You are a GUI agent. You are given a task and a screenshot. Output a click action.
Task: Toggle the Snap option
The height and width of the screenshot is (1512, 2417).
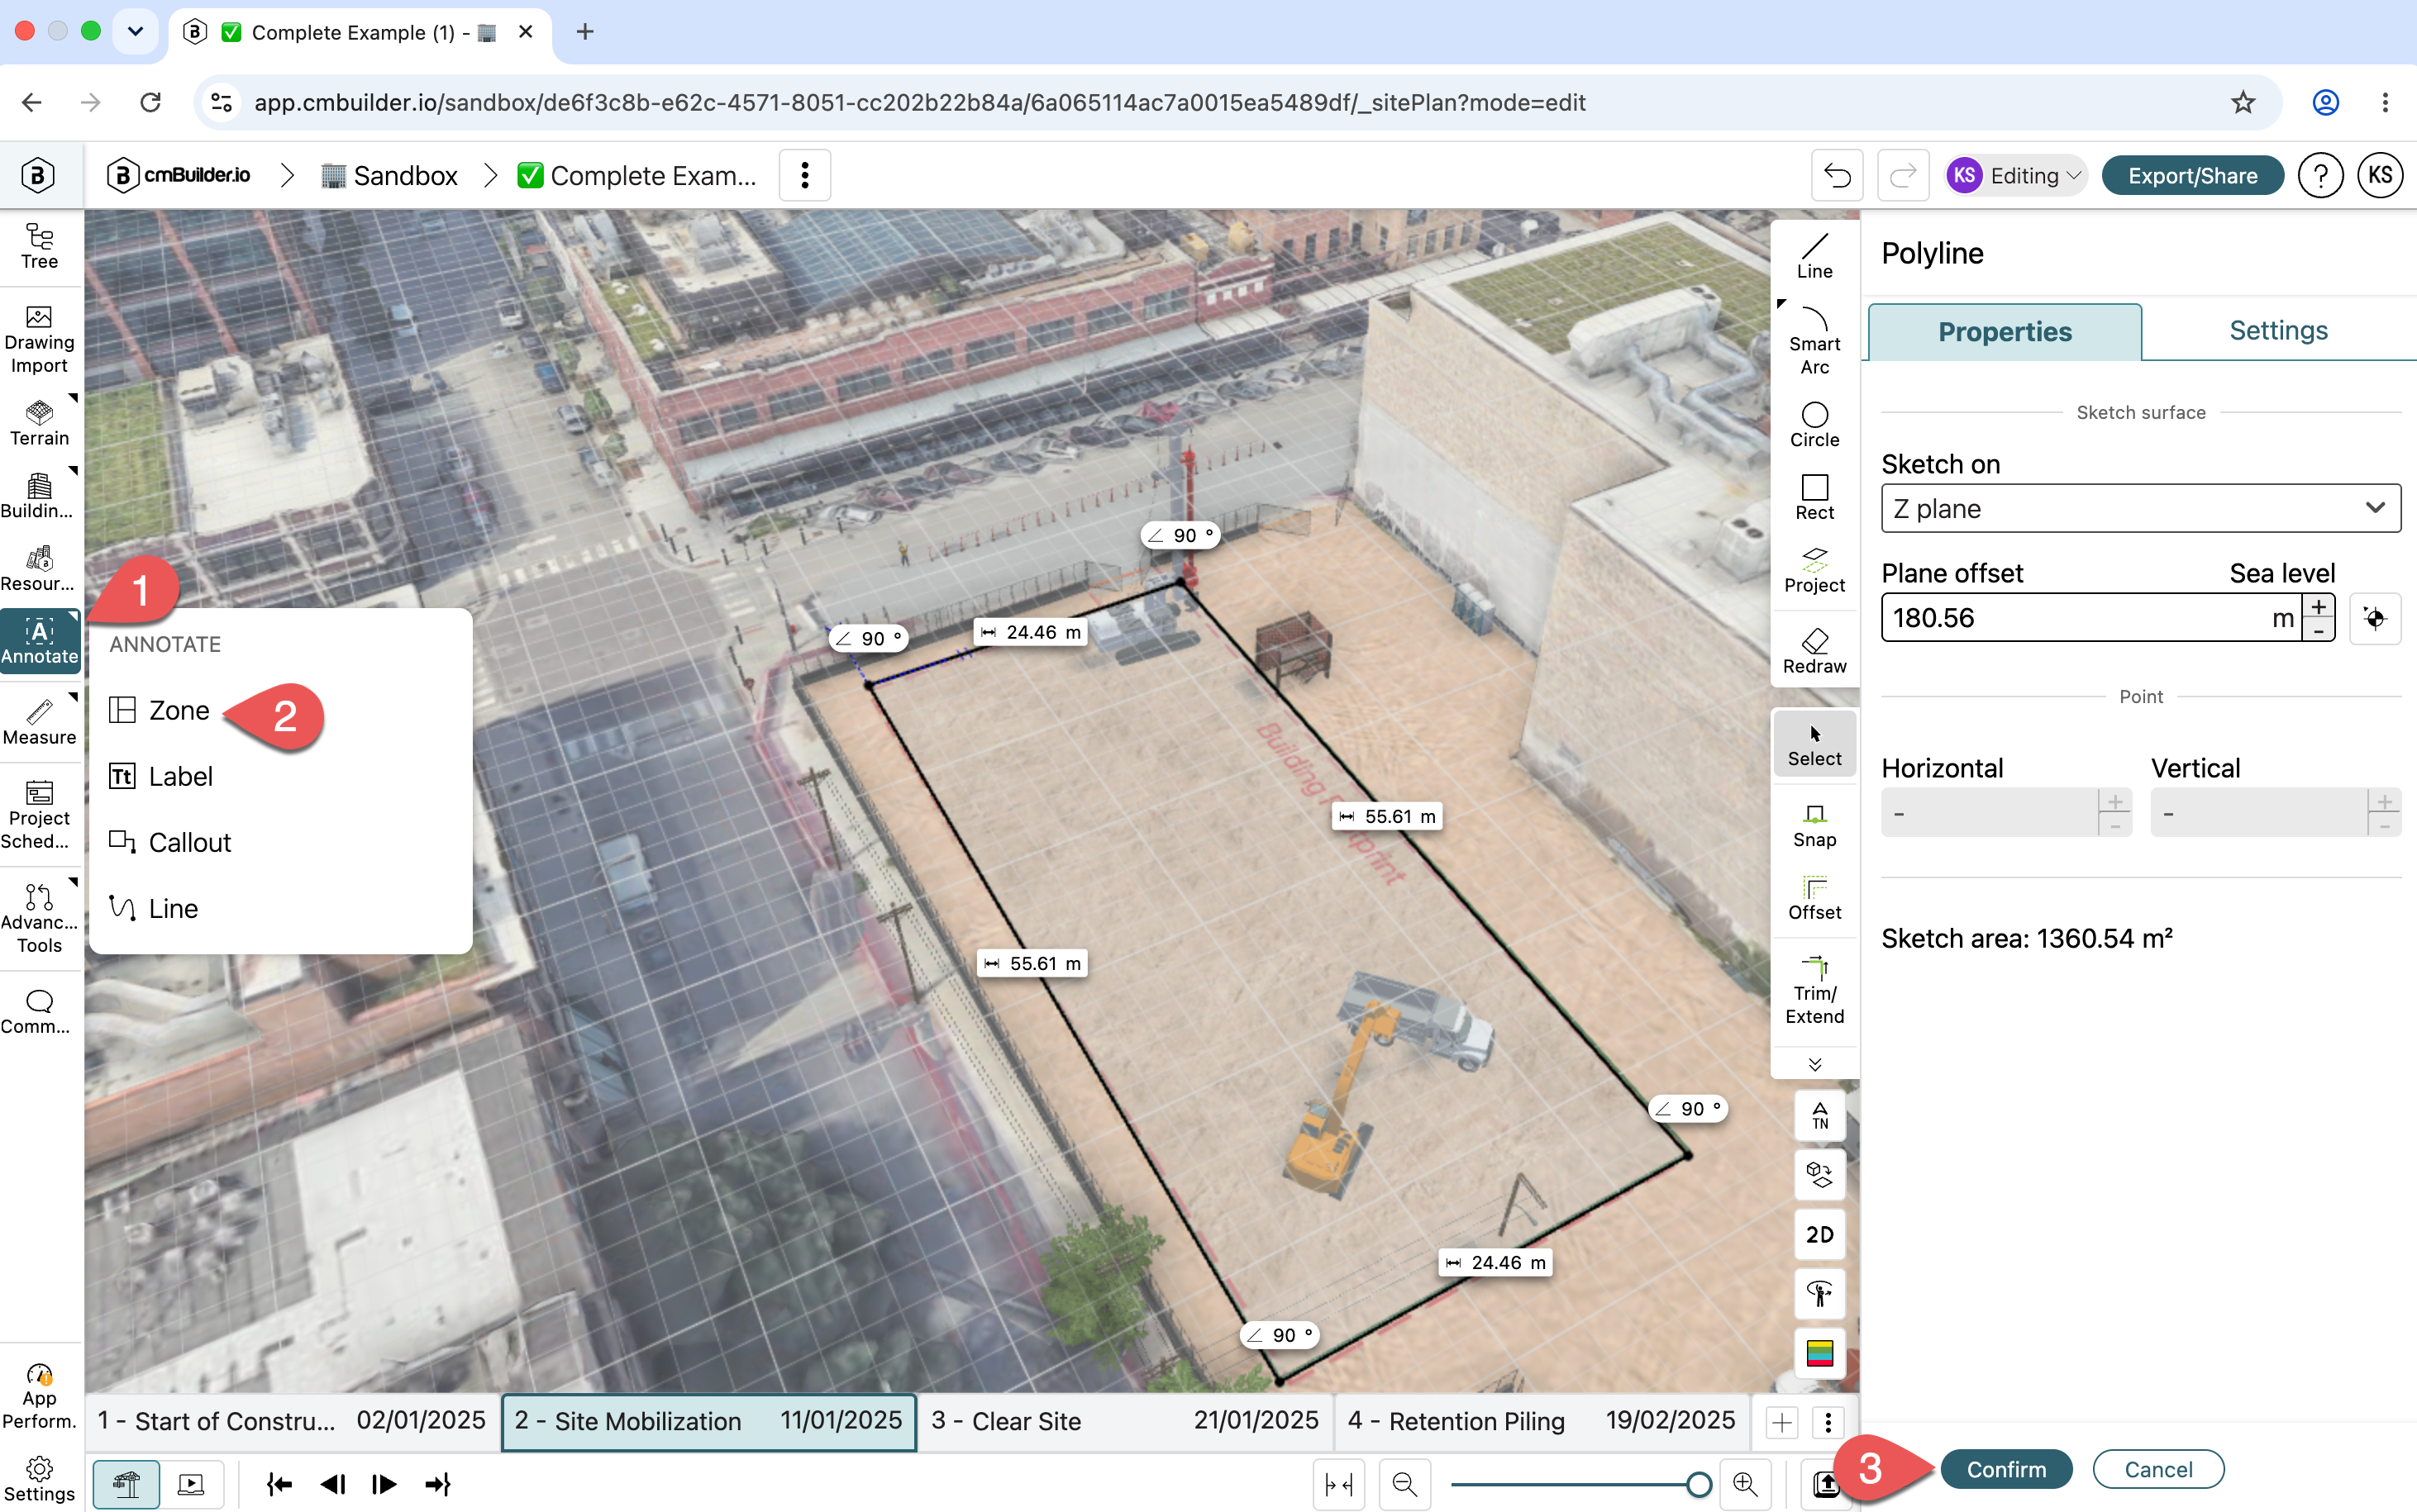pyautogui.click(x=1814, y=825)
